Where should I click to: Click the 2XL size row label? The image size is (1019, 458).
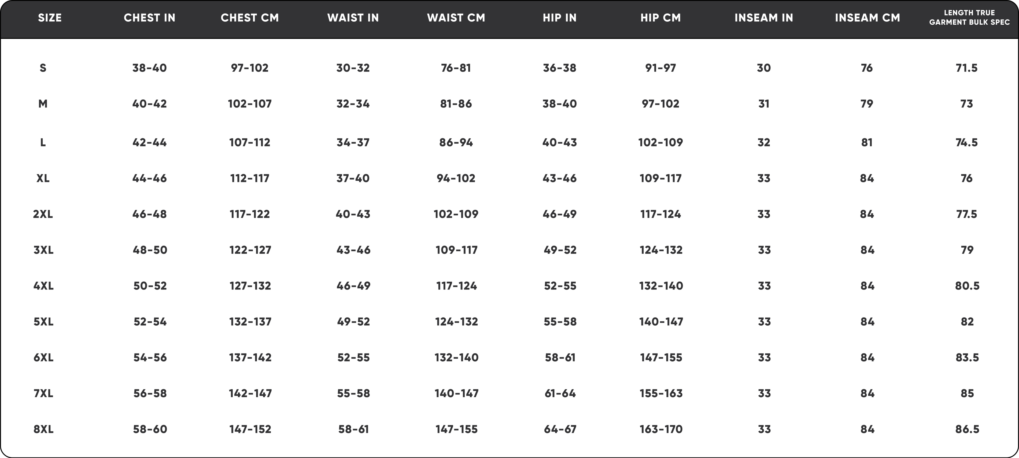(x=43, y=214)
